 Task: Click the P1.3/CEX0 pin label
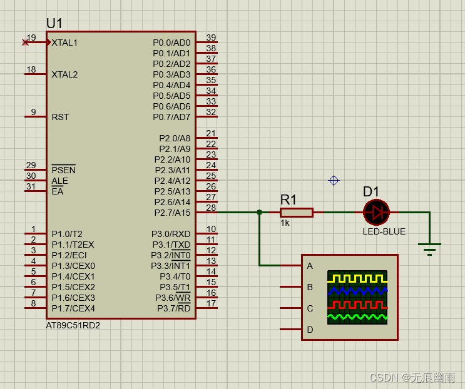[73, 266]
